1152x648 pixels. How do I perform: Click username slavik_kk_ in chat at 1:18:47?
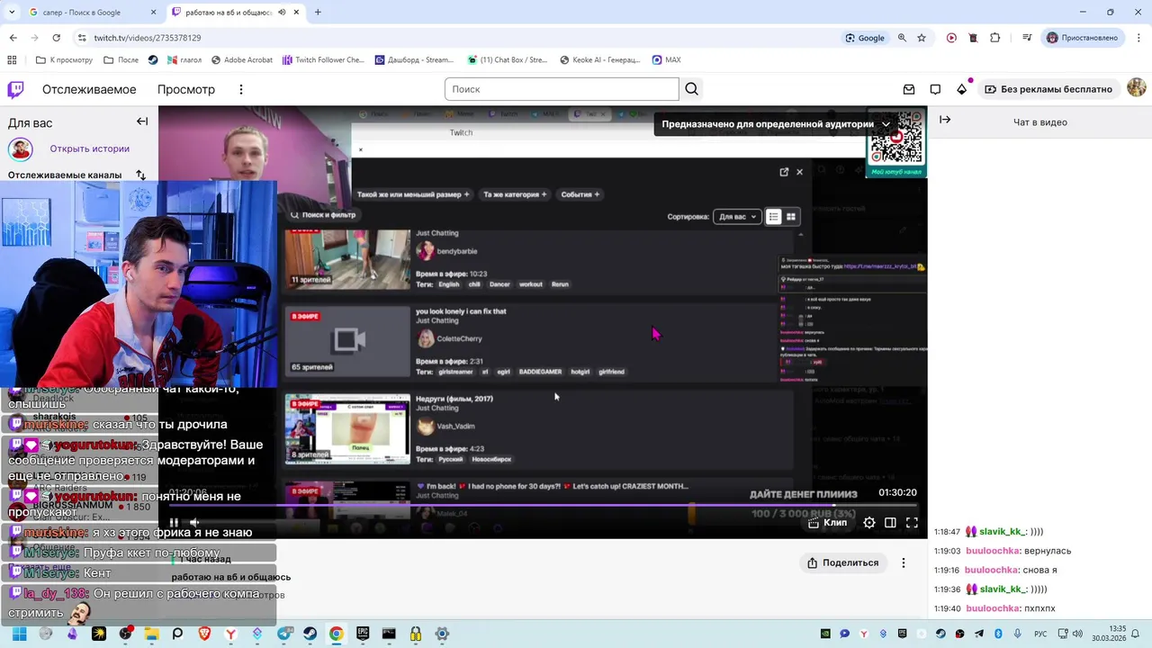[x=1003, y=532]
